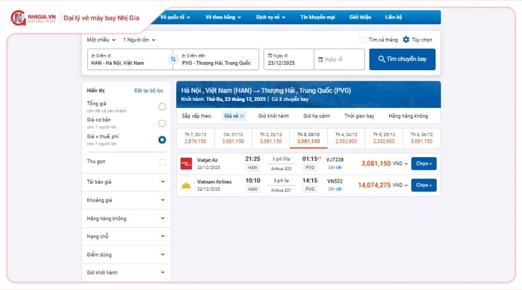Viewport: 522px width, 290px height.
Task: Open the Một chiều trip type dropdown
Action: click(101, 39)
